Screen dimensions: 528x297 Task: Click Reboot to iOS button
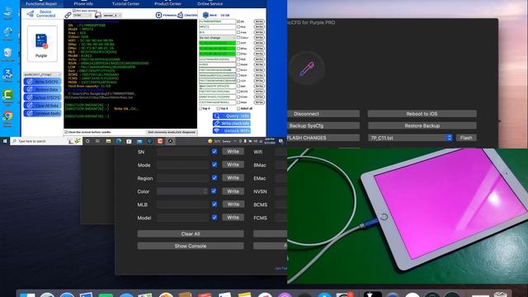[422, 114]
